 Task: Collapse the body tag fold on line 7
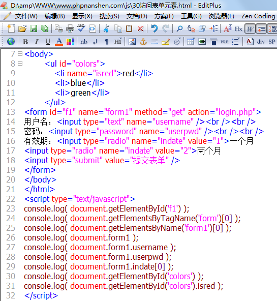pyautogui.click(x=20, y=54)
